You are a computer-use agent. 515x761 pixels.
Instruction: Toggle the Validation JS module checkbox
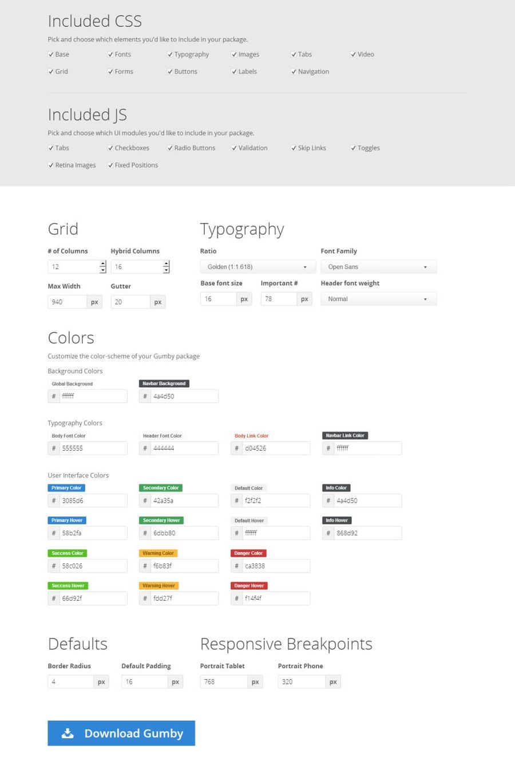pyautogui.click(x=234, y=148)
